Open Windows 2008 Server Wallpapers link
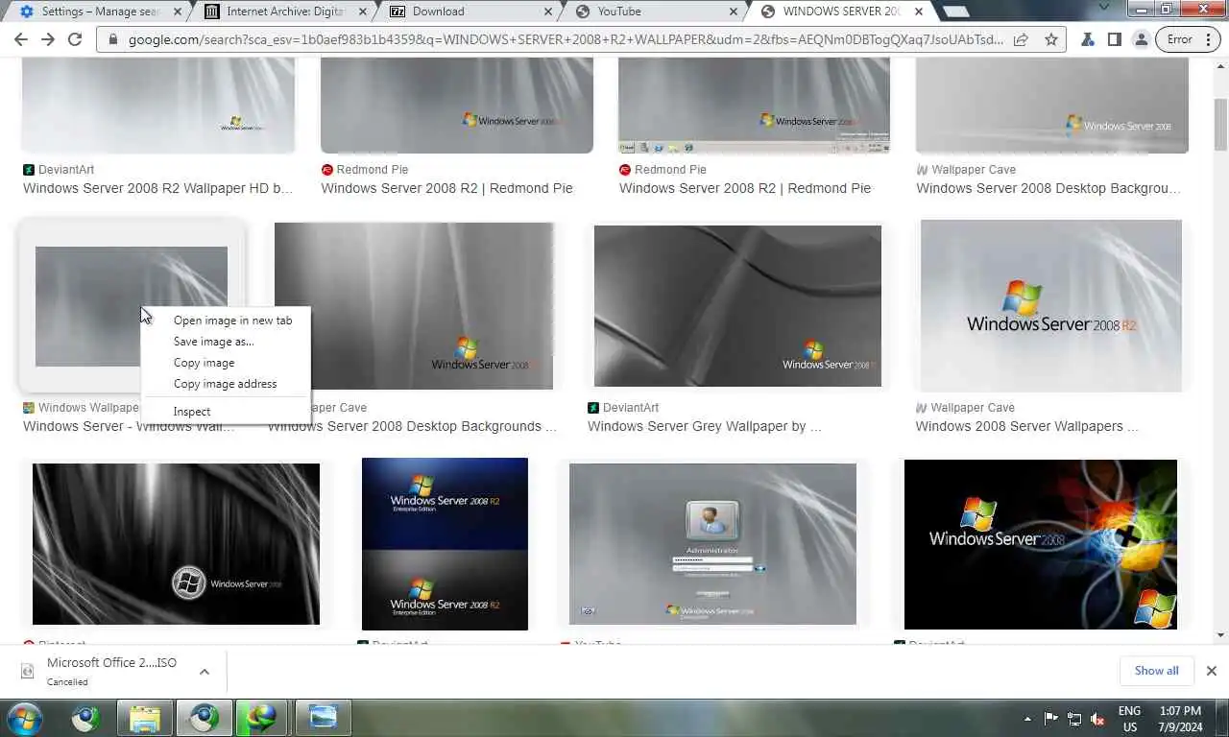This screenshot has height=737, width=1229. 1026,426
